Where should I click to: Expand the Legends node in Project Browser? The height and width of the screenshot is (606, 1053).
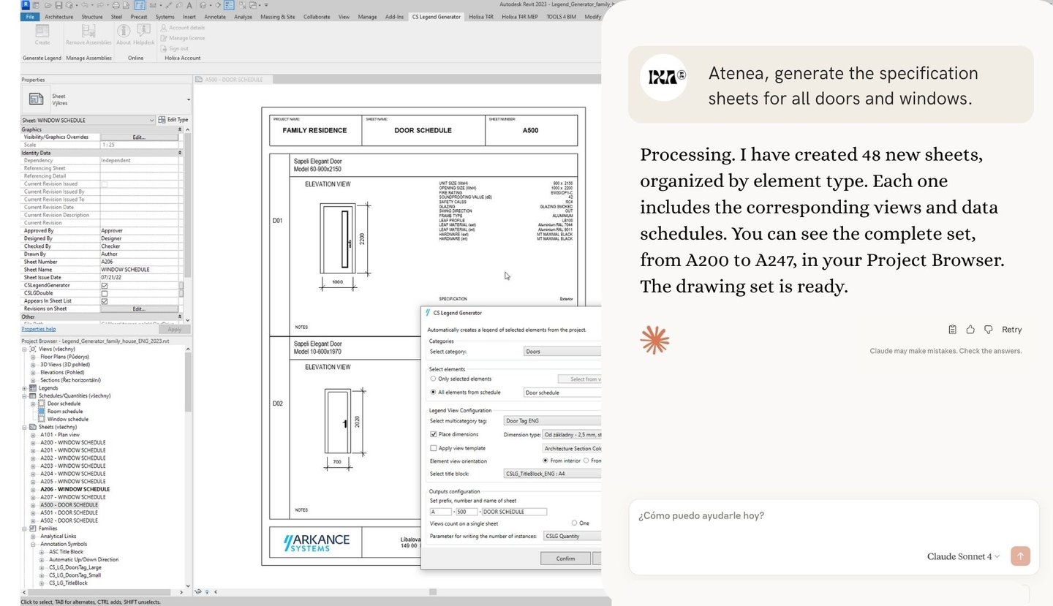pos(25,388)
